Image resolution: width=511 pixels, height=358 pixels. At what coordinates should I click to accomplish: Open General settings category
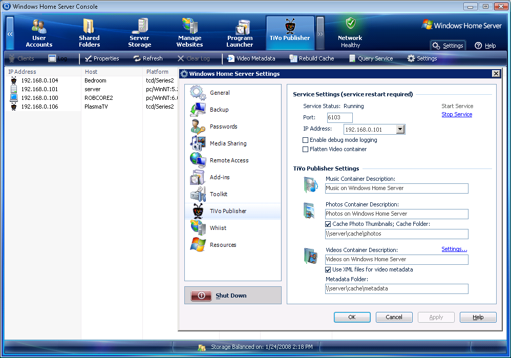coord(232,93)
